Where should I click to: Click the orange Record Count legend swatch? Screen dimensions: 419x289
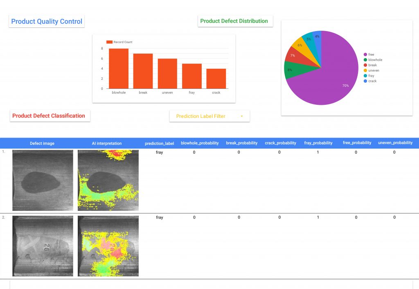point(109,41)
